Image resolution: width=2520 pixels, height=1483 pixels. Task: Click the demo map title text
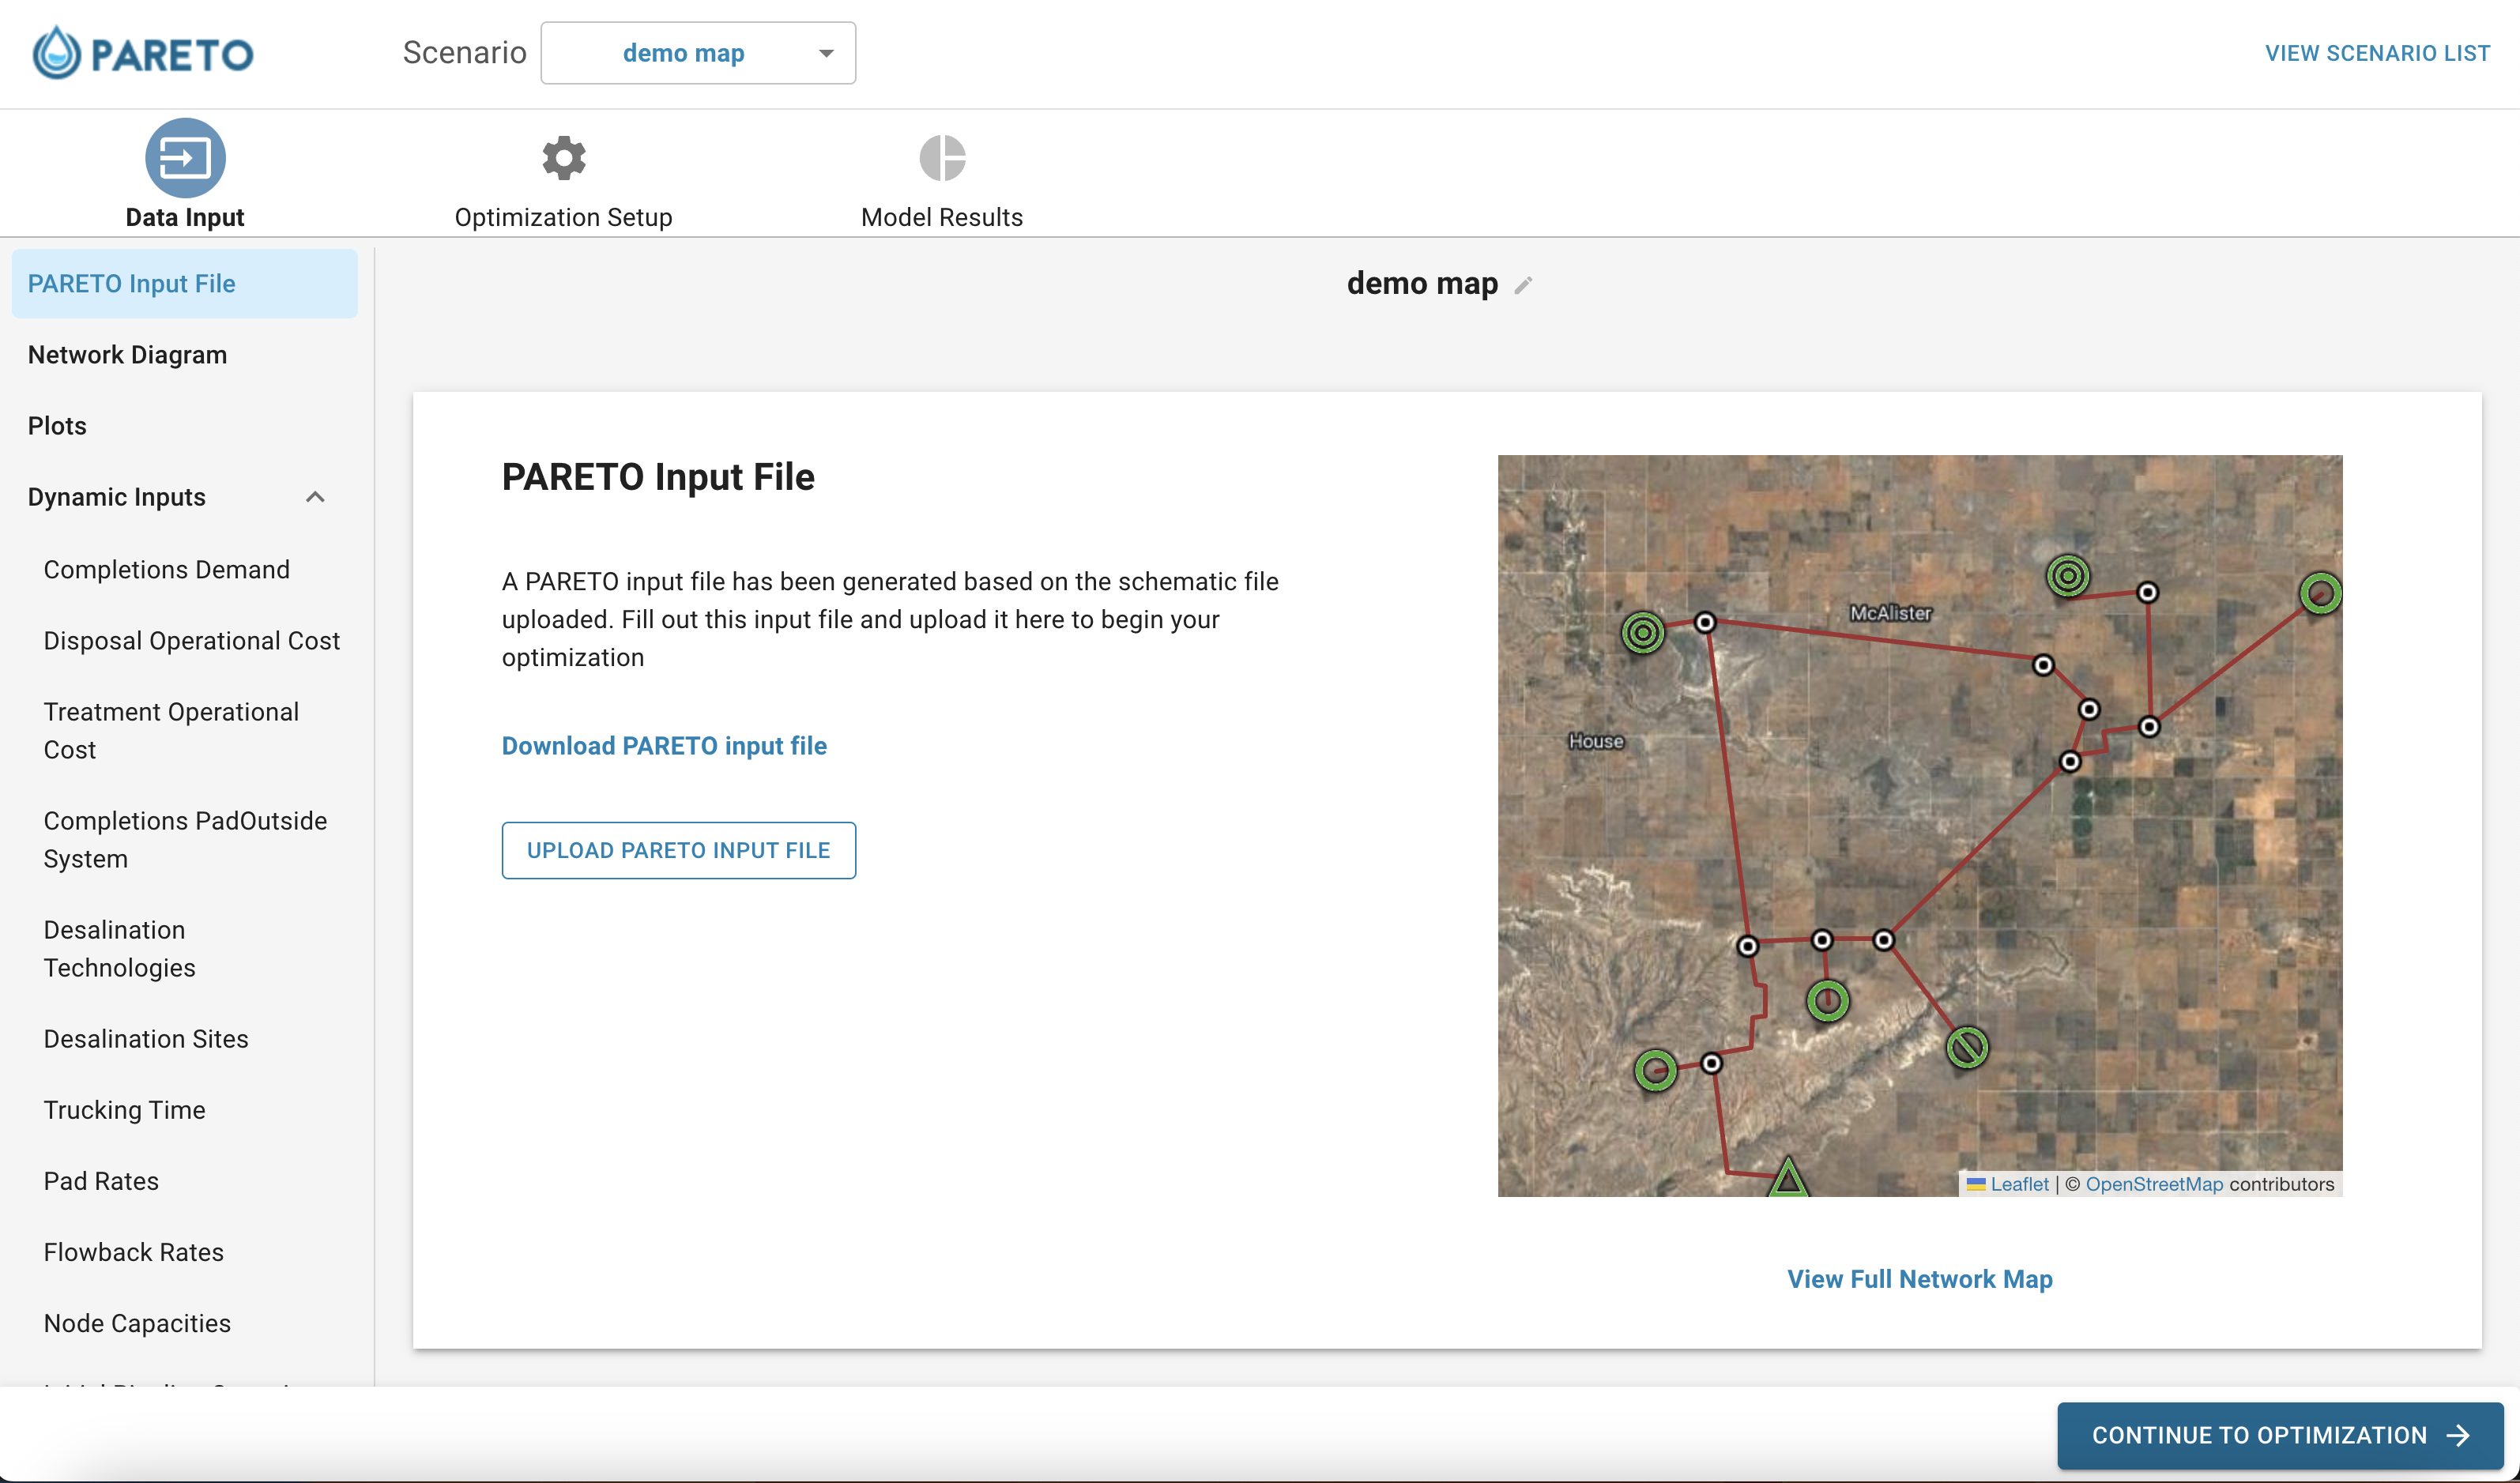[1422, 284]
